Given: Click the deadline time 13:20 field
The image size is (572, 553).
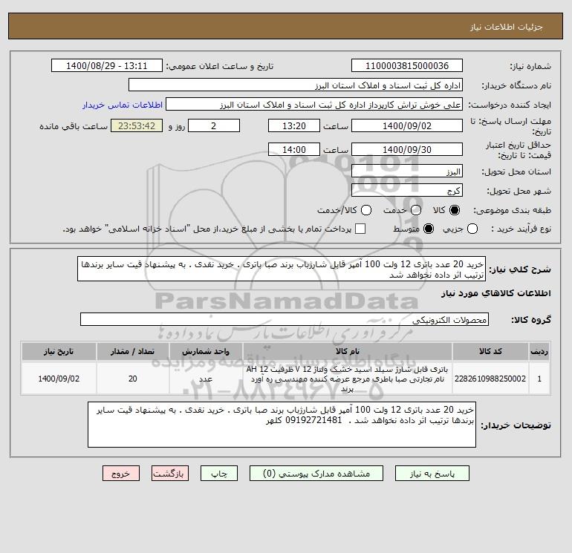Looking at the screenshot, I should (x=294, y=126).
